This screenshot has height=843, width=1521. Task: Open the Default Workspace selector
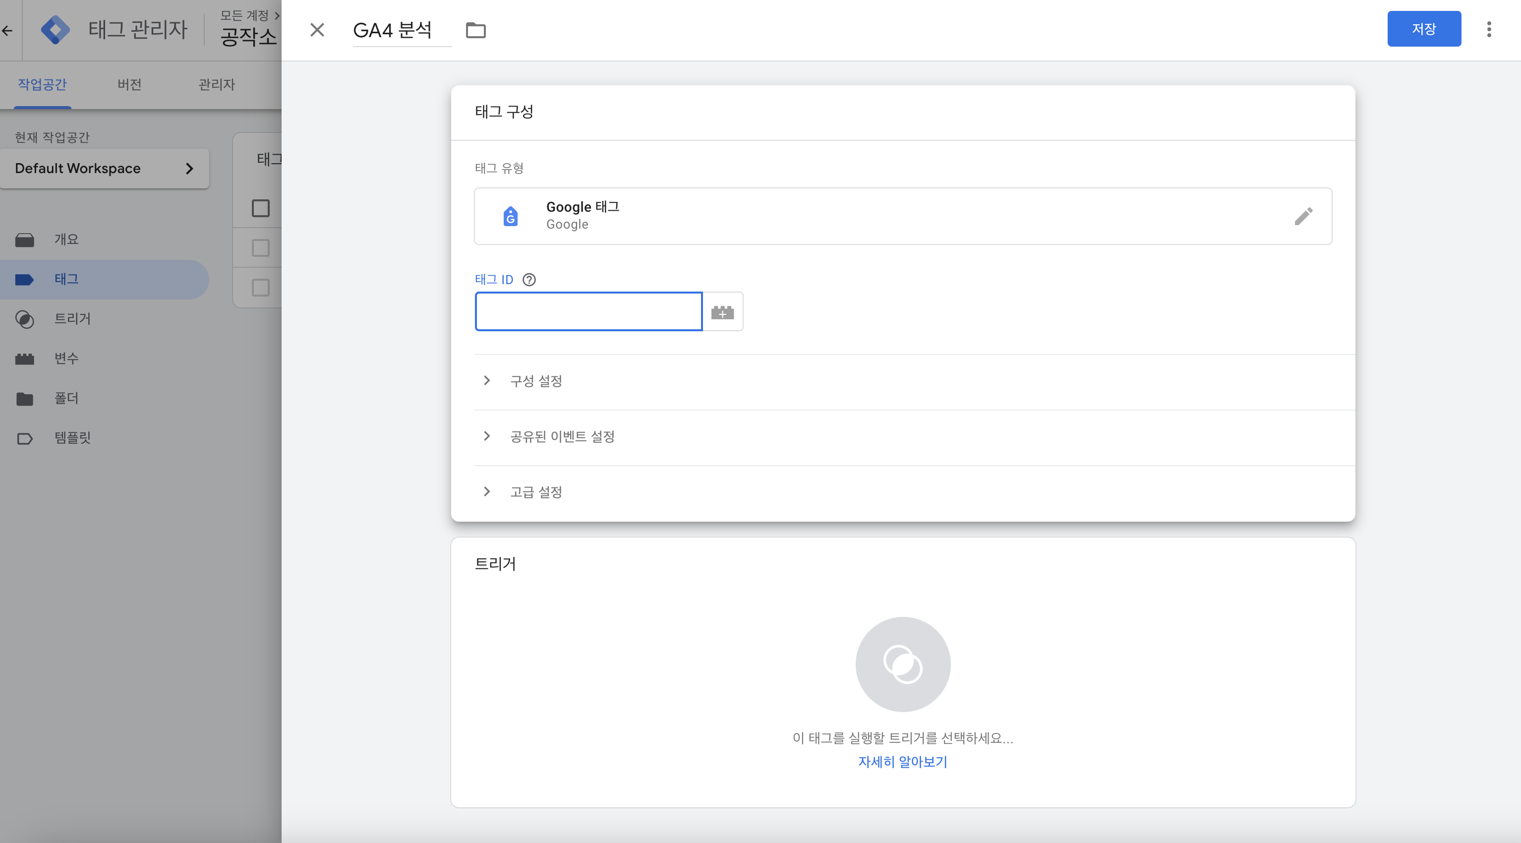[105, 169]
